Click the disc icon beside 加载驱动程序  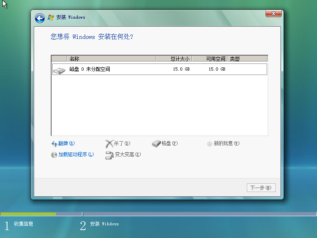54,155
